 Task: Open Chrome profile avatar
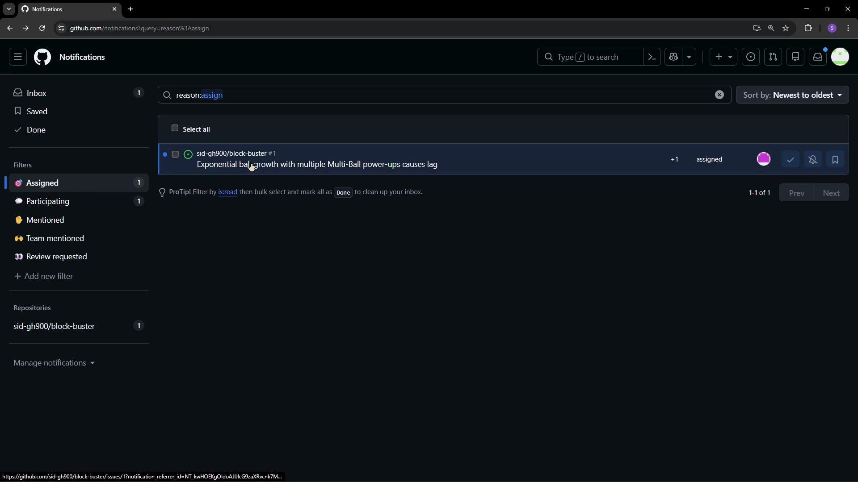pyautogui.click(x=832, y=28)
